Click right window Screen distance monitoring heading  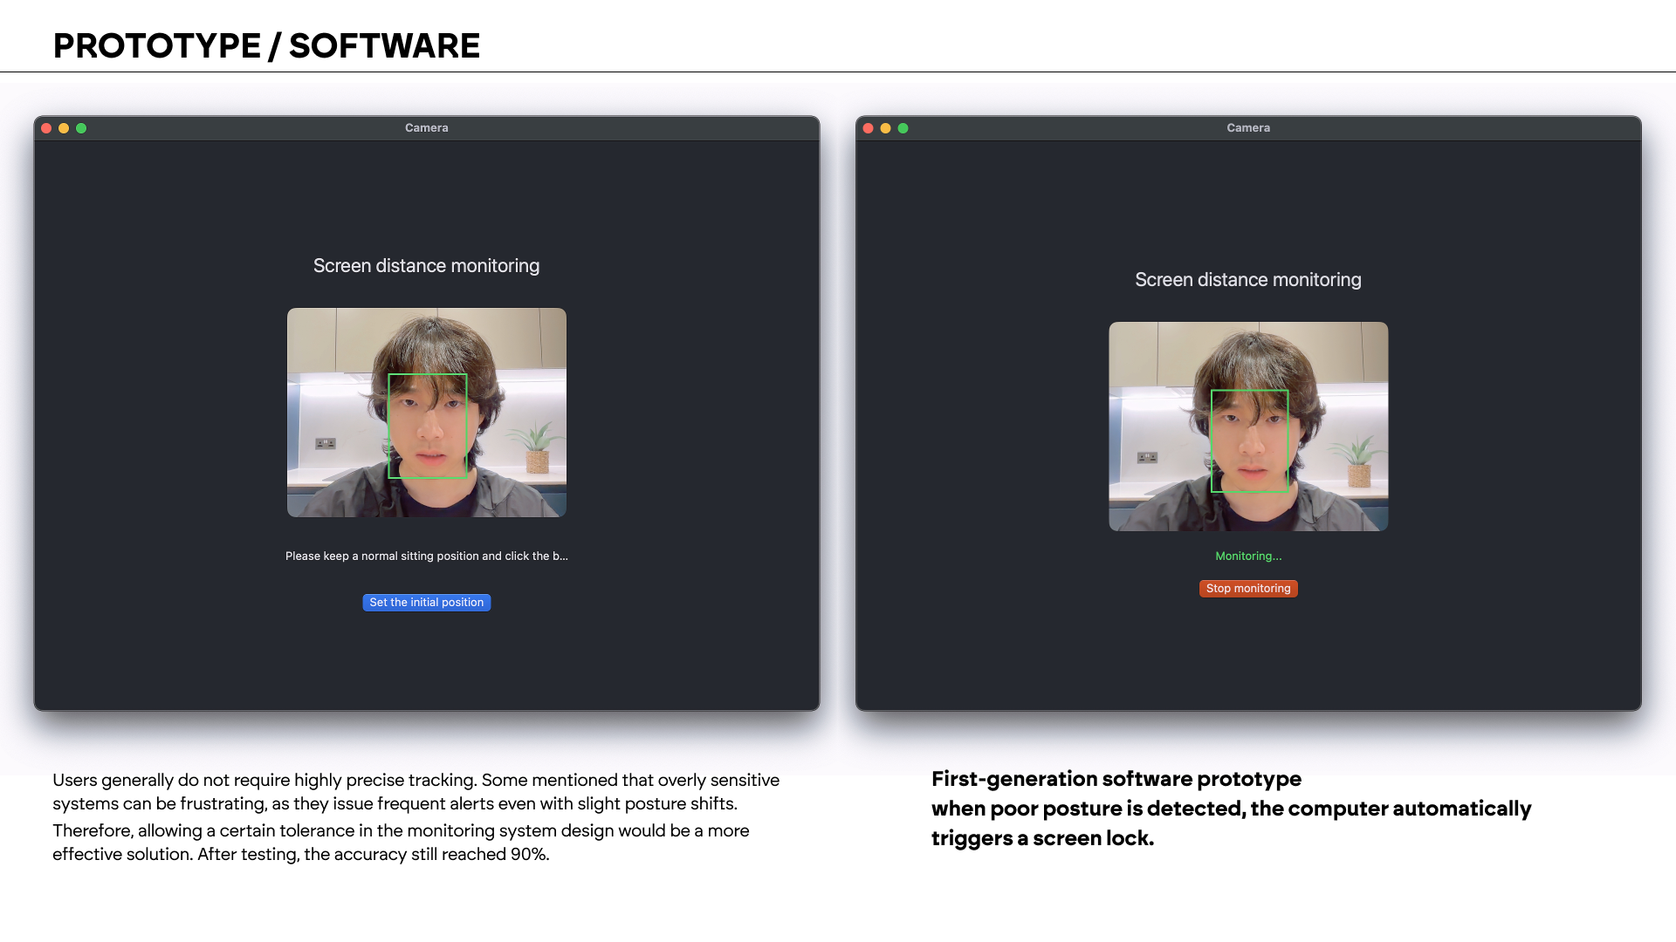pos(1247,280)
